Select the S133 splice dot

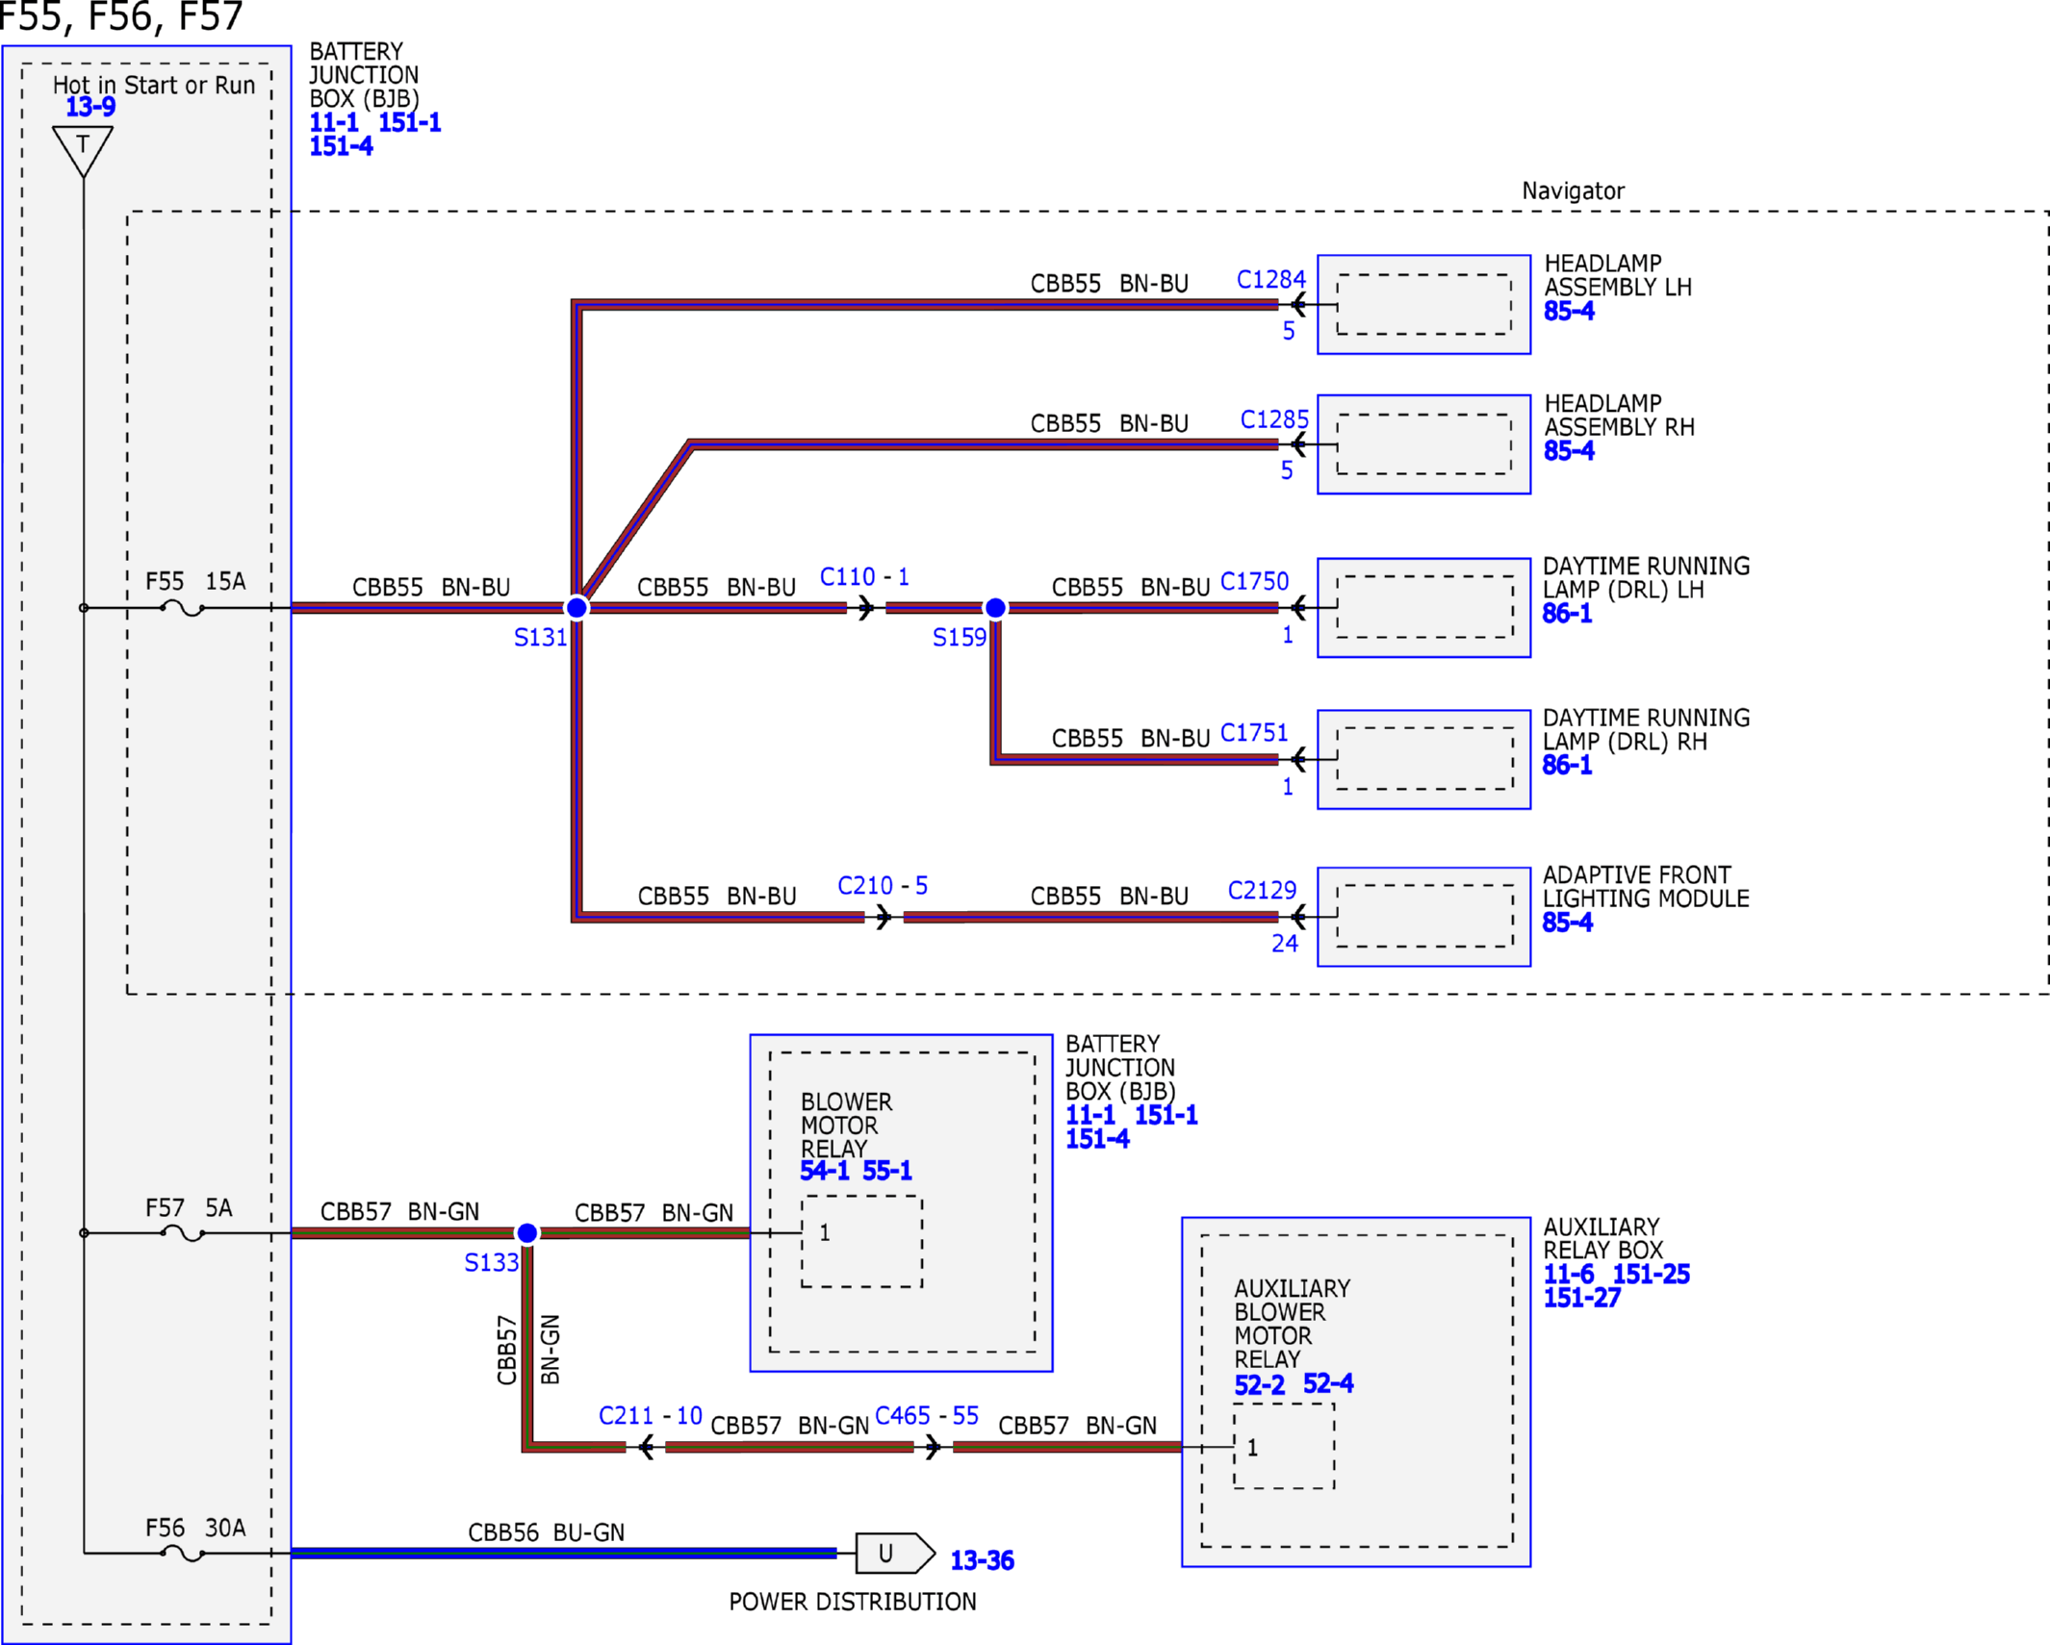pos(527,1233)
